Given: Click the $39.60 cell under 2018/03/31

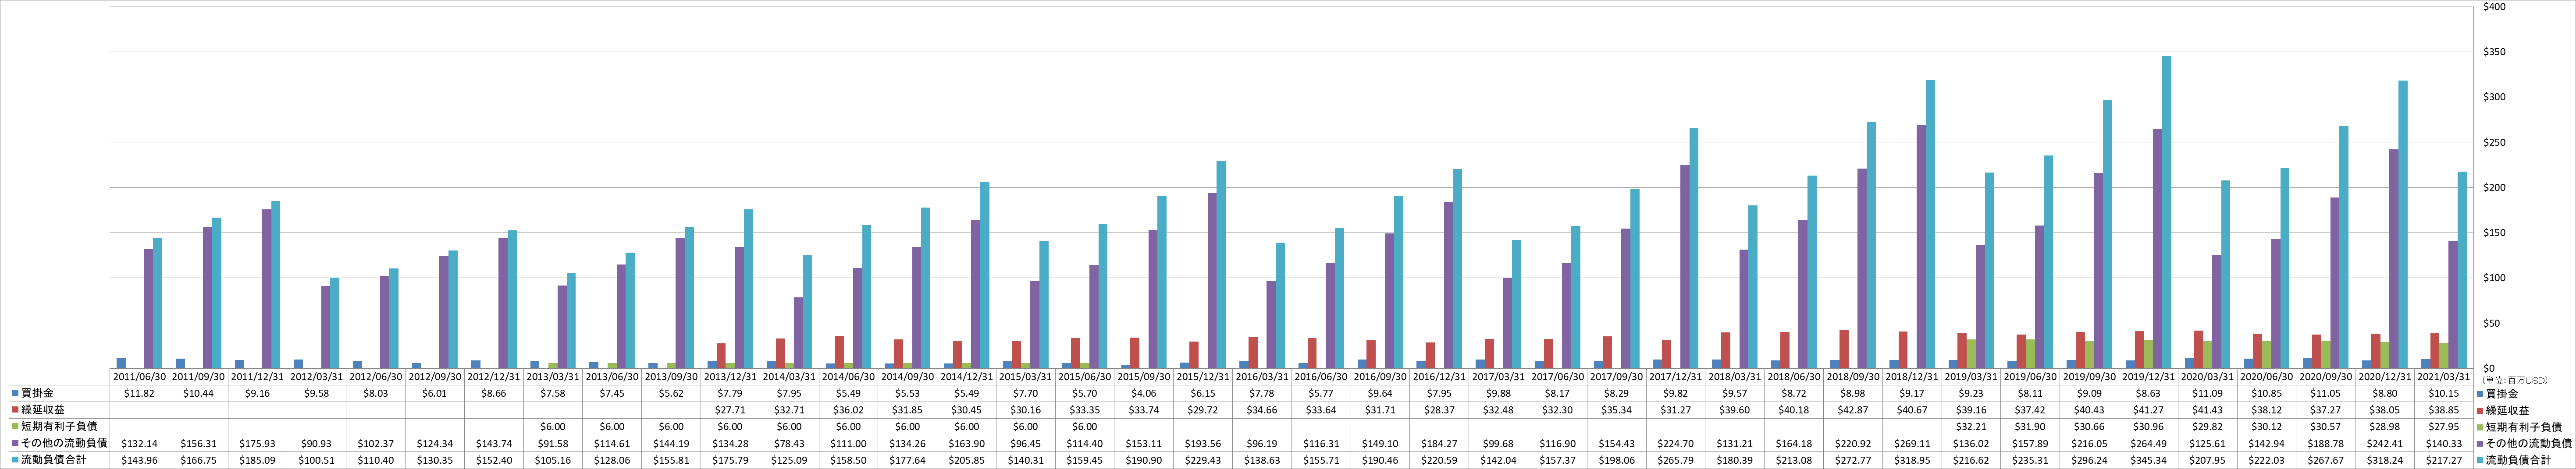Looking at the screenshot, I should point(1735,410).
